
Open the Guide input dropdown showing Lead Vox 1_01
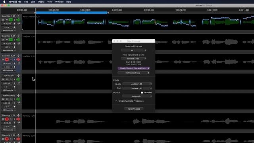pos(137,84)
